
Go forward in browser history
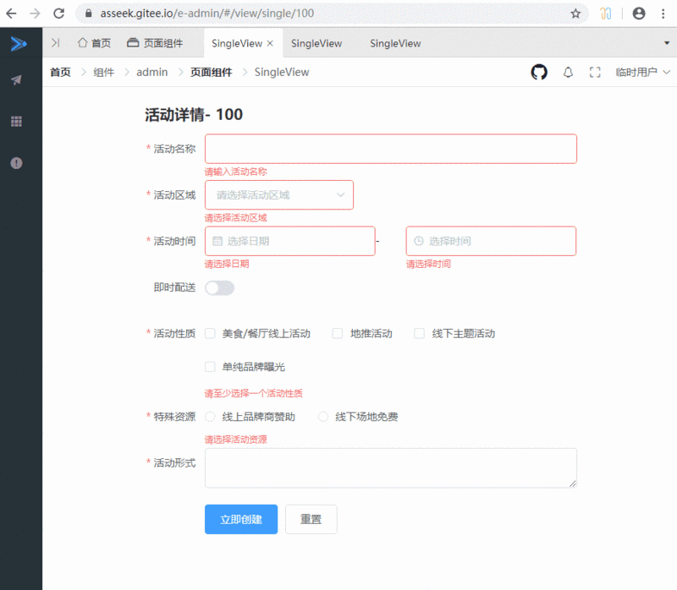coord(35,14)
